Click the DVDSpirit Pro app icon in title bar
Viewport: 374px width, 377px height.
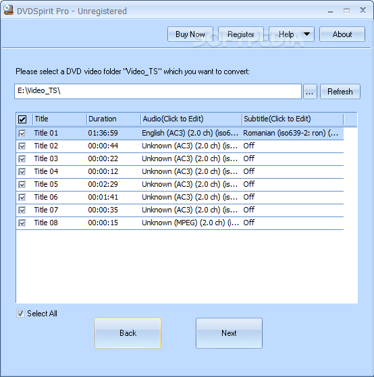[8, 11]
